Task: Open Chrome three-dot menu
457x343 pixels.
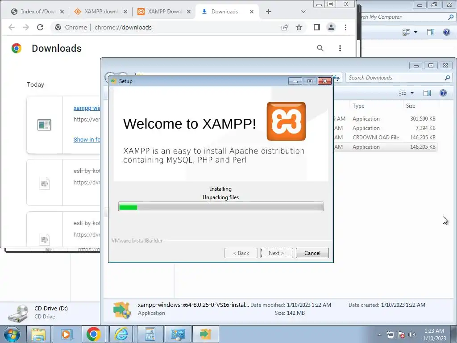Action: click(346, 27)
